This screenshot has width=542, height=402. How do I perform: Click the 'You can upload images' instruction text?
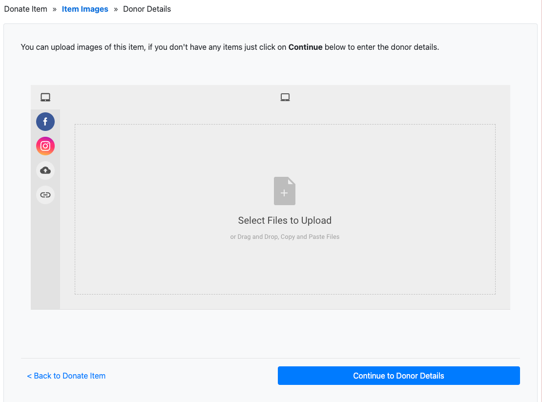[x=83, y=47]
